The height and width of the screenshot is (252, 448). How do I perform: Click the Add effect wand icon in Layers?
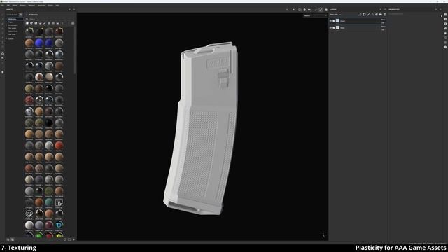click(360, 14)
